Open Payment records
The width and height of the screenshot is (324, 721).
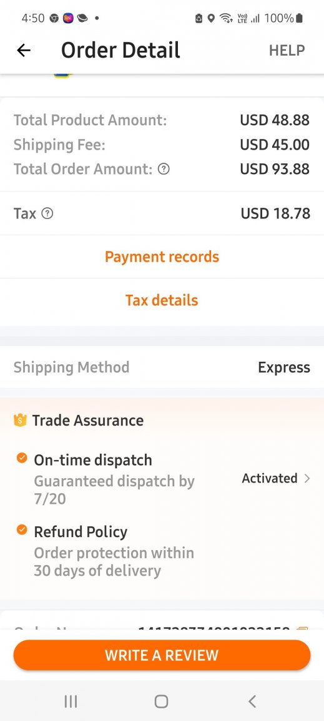162,257
